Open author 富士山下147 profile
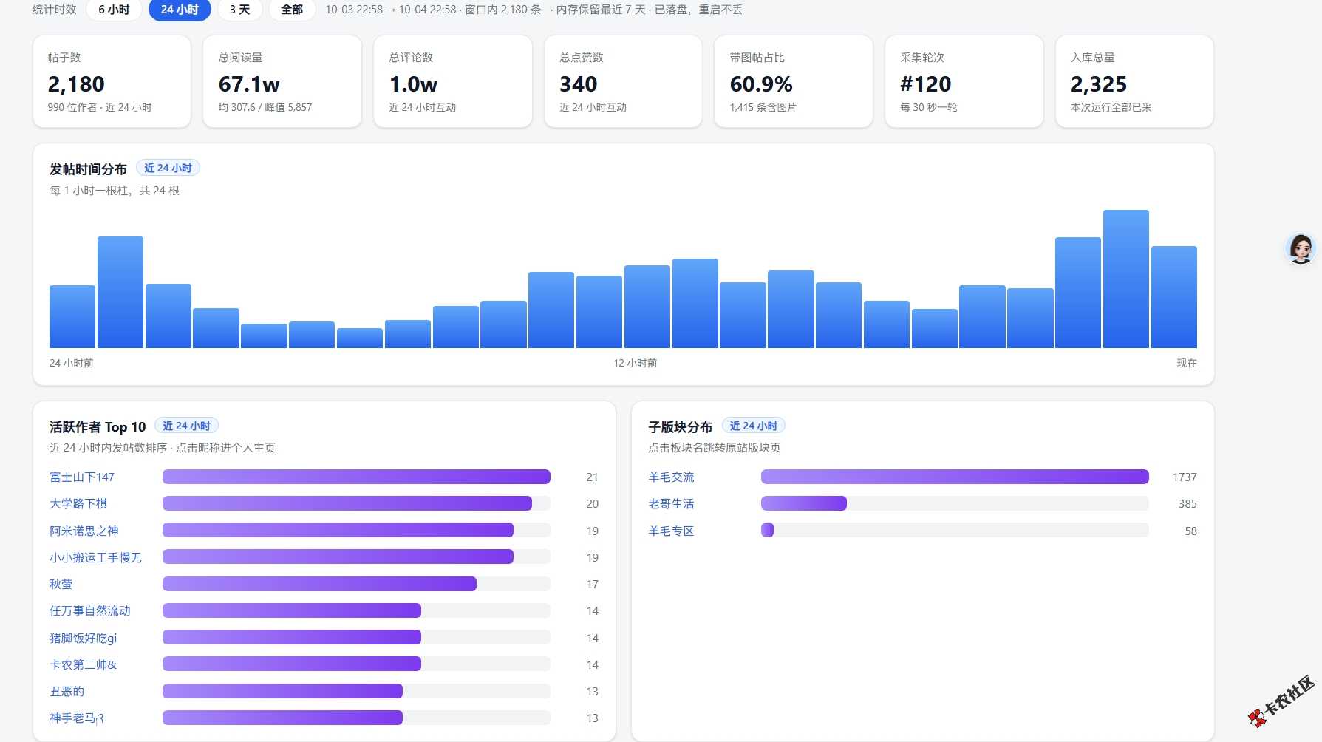This screenshot has height=742, width=1322. point(82,477)
